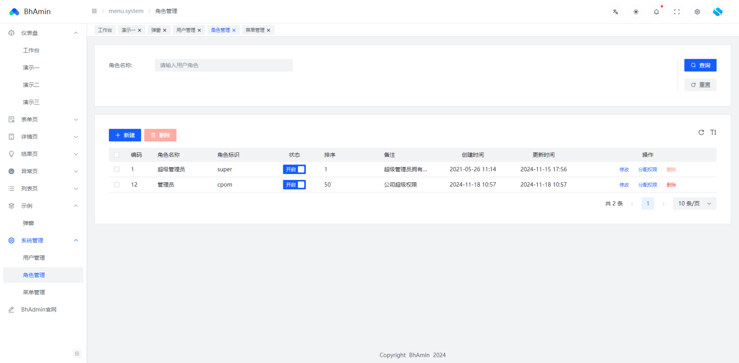Close the 弹窗 tab
The height and width of the screenshot is (363, 739).
coord(165,30)
